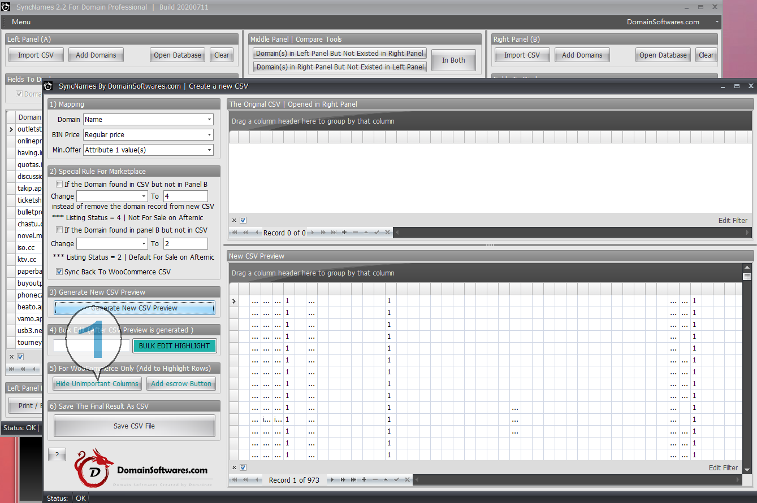Select 'novel.m' row in main window domain list
This screenshot has height=503, width=757.
click(24, 236)
